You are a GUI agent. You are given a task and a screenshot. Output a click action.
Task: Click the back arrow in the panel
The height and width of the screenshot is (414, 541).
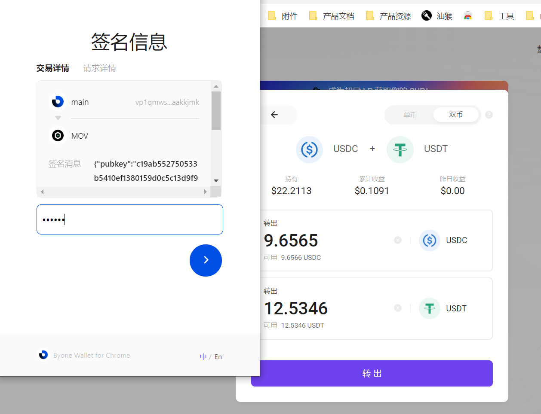tap(274, 115)
